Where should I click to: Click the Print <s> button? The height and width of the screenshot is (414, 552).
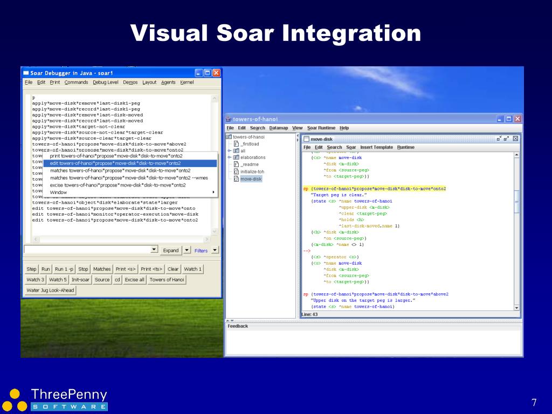[126, 269]
